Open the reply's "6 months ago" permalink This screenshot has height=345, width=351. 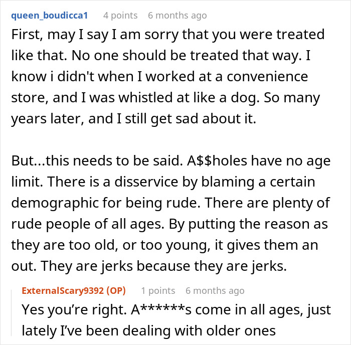coord(215,291)
